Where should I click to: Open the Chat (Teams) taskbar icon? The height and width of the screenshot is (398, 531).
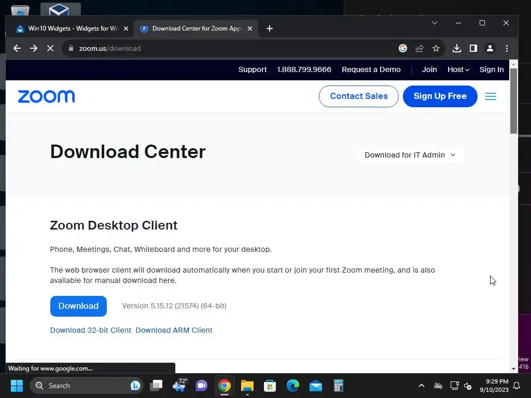point(202,386)
